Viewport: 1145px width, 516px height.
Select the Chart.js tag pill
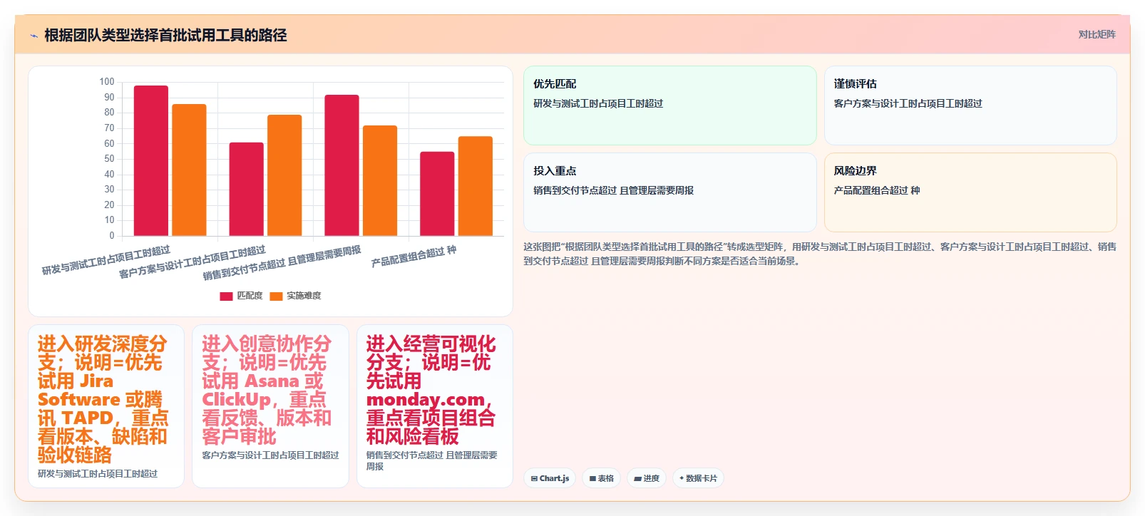550,478
